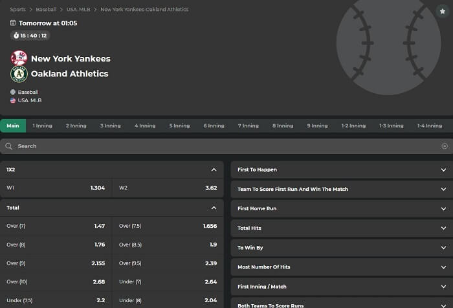Bet on W1 at odds 1.304
The height and width of the screenshot is (308, 453).
[x=56, y=188]
